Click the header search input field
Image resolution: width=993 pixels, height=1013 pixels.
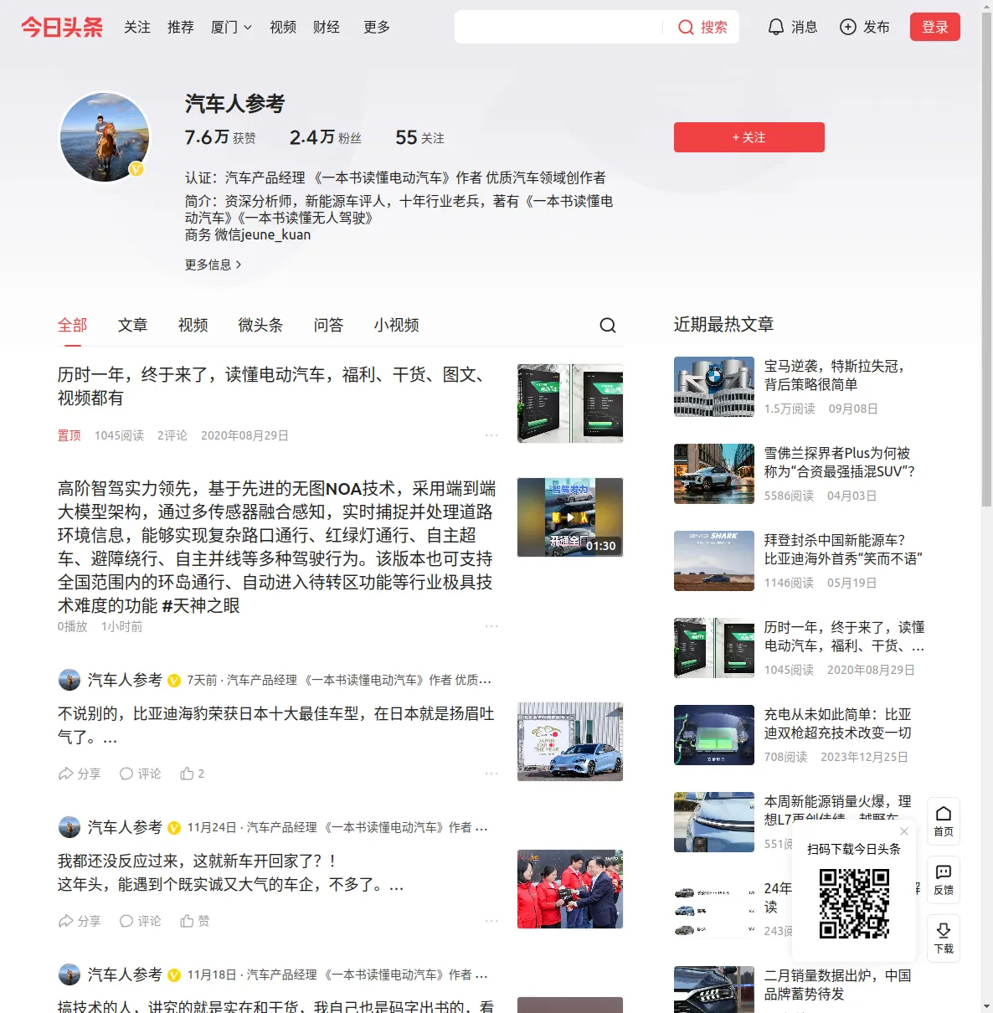558,27
